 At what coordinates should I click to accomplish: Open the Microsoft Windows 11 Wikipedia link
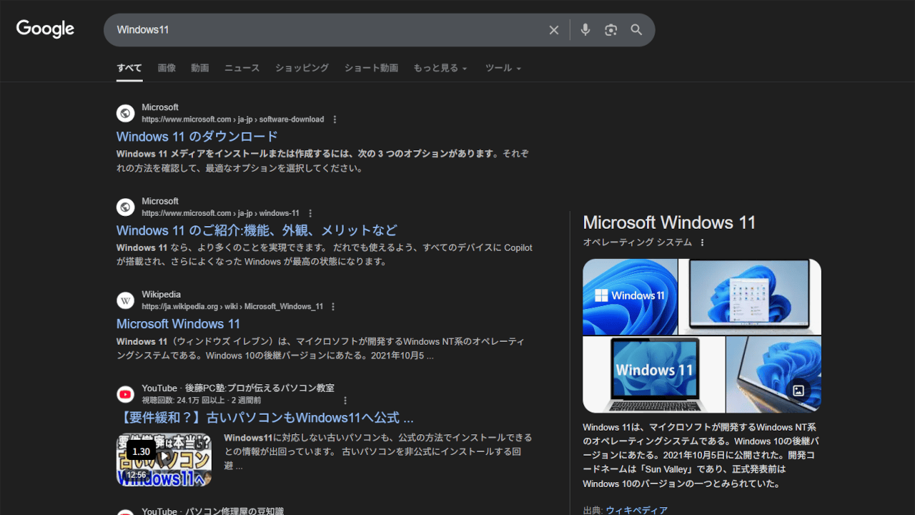(x=178, y=324)
